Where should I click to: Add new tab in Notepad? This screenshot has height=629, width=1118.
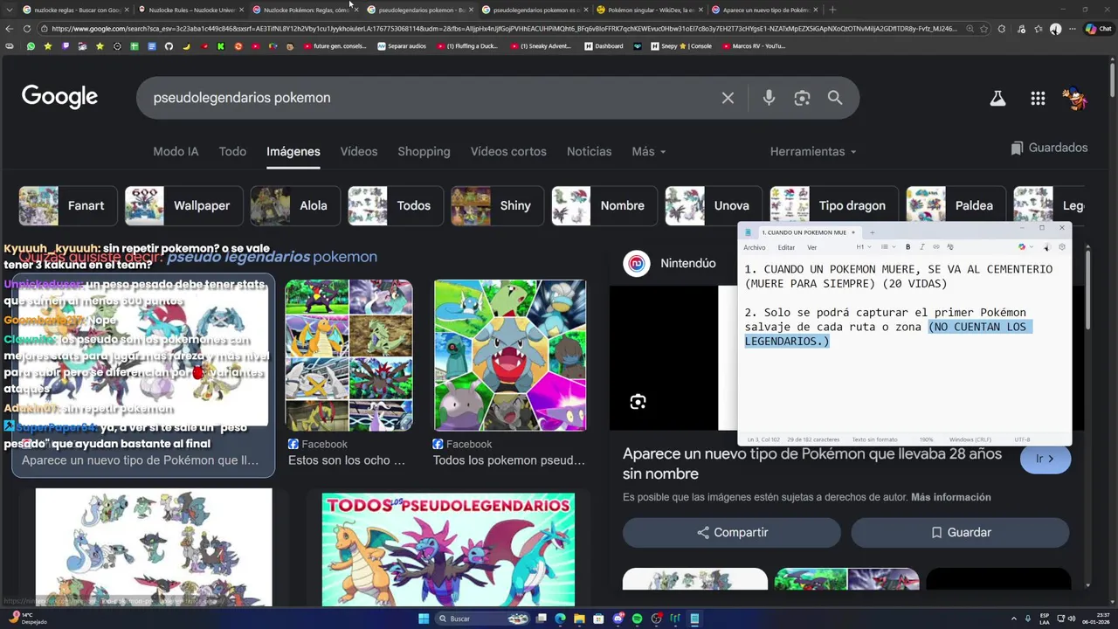point(872,232)
